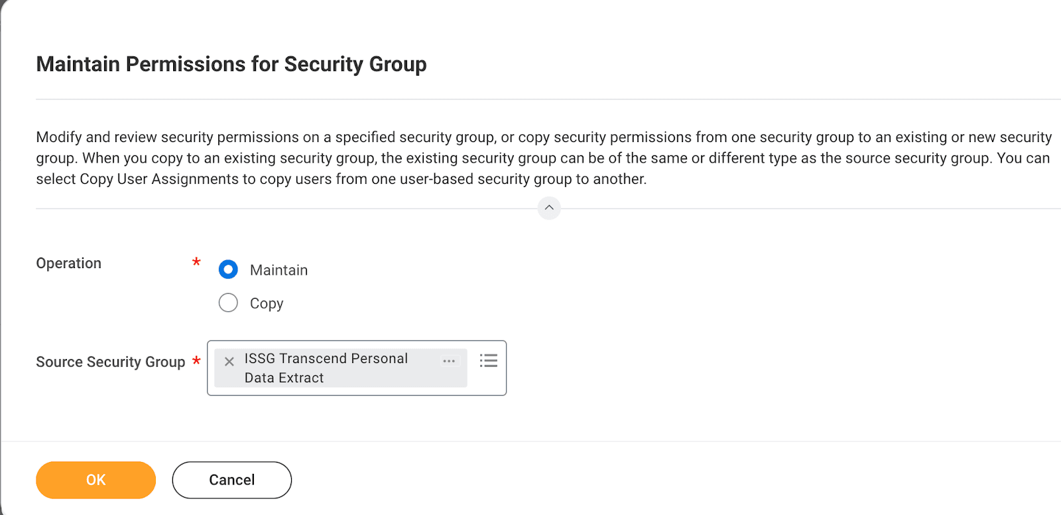The image size is (1061, 515).
Task: Remove the ISSG Transcend Personal Data Extract selection
Action: tap(229, 361)
